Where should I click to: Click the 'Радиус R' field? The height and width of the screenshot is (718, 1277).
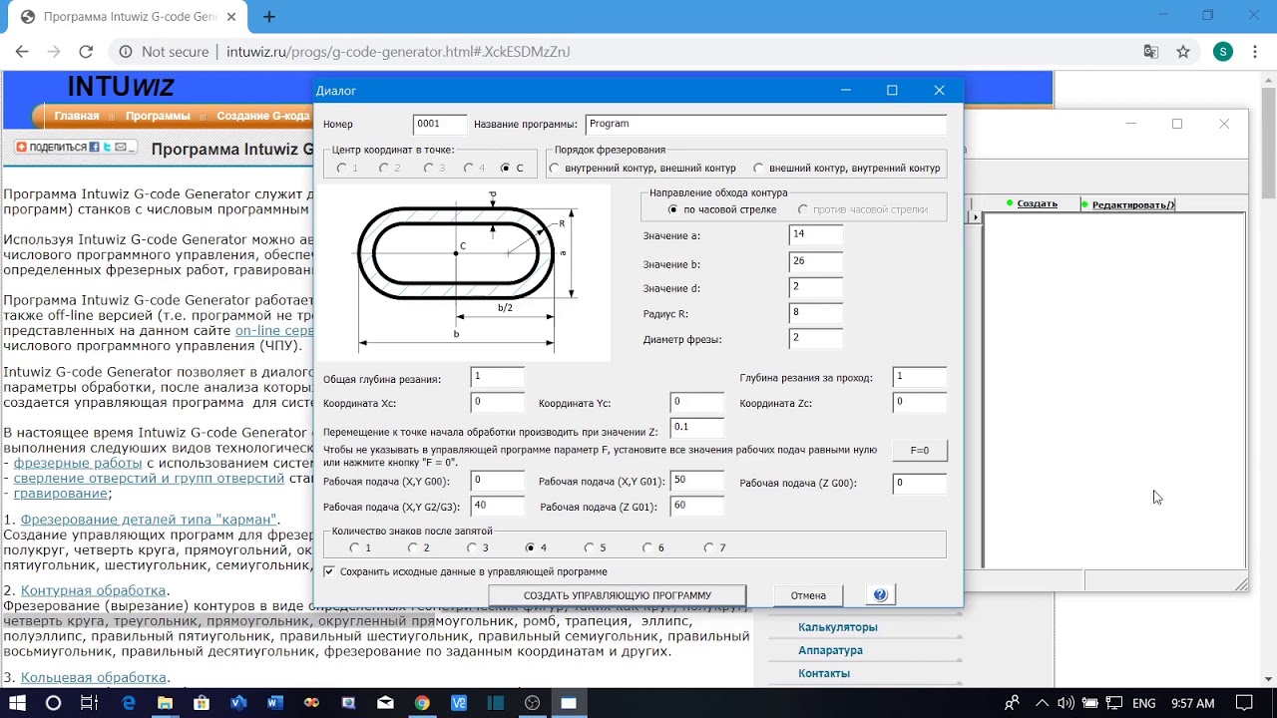pyautogui.click(x=815, y=313)
